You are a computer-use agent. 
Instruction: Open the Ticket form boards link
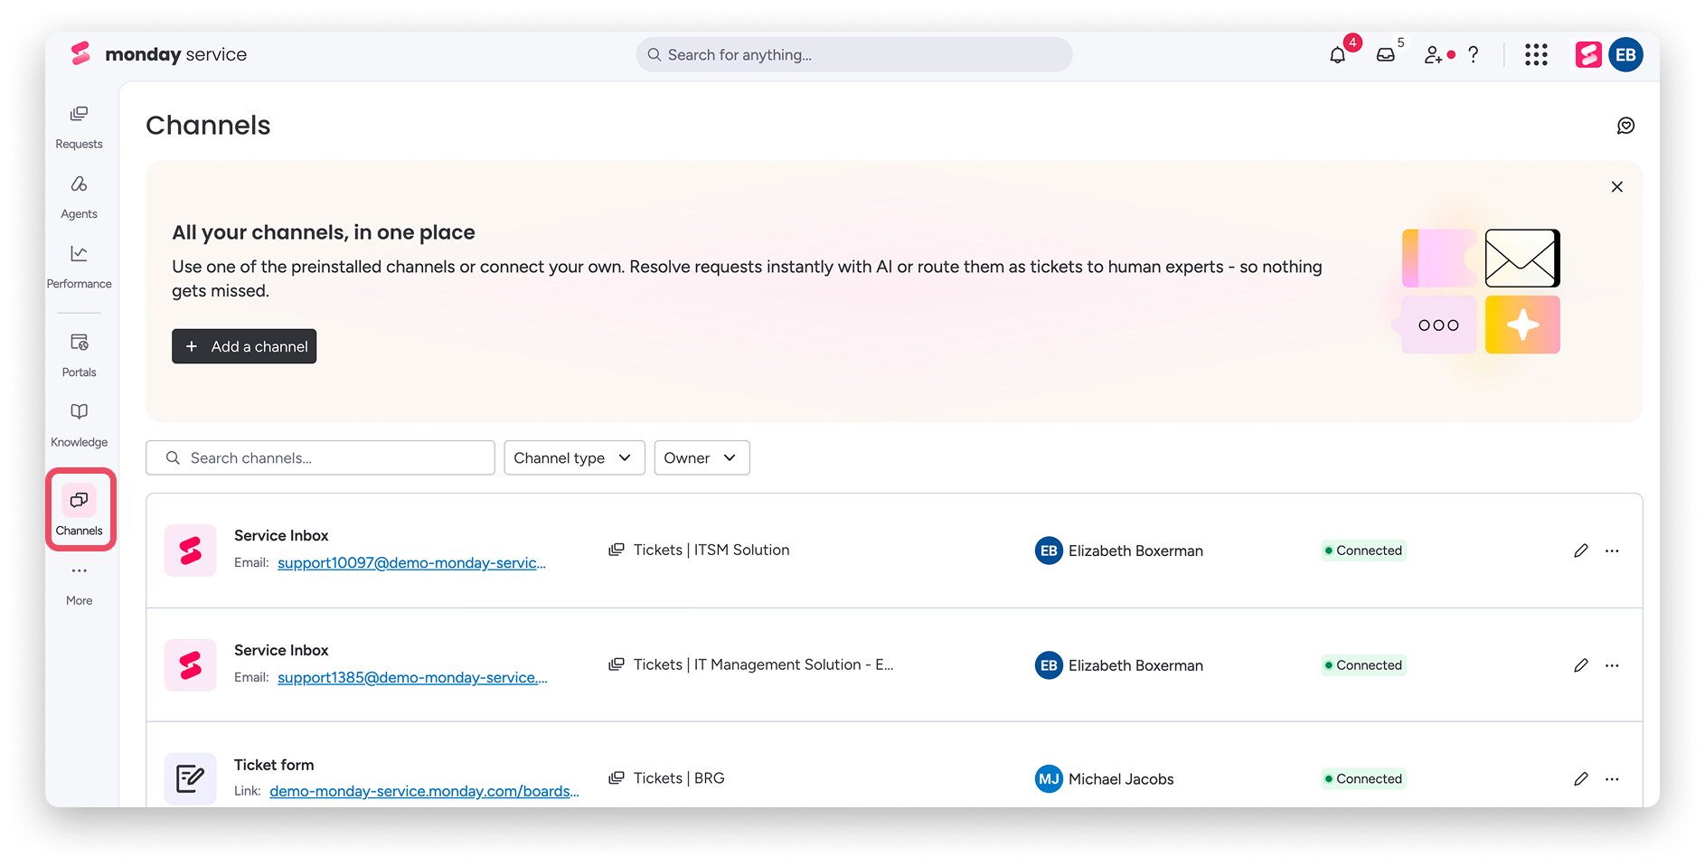pos(424,792)
